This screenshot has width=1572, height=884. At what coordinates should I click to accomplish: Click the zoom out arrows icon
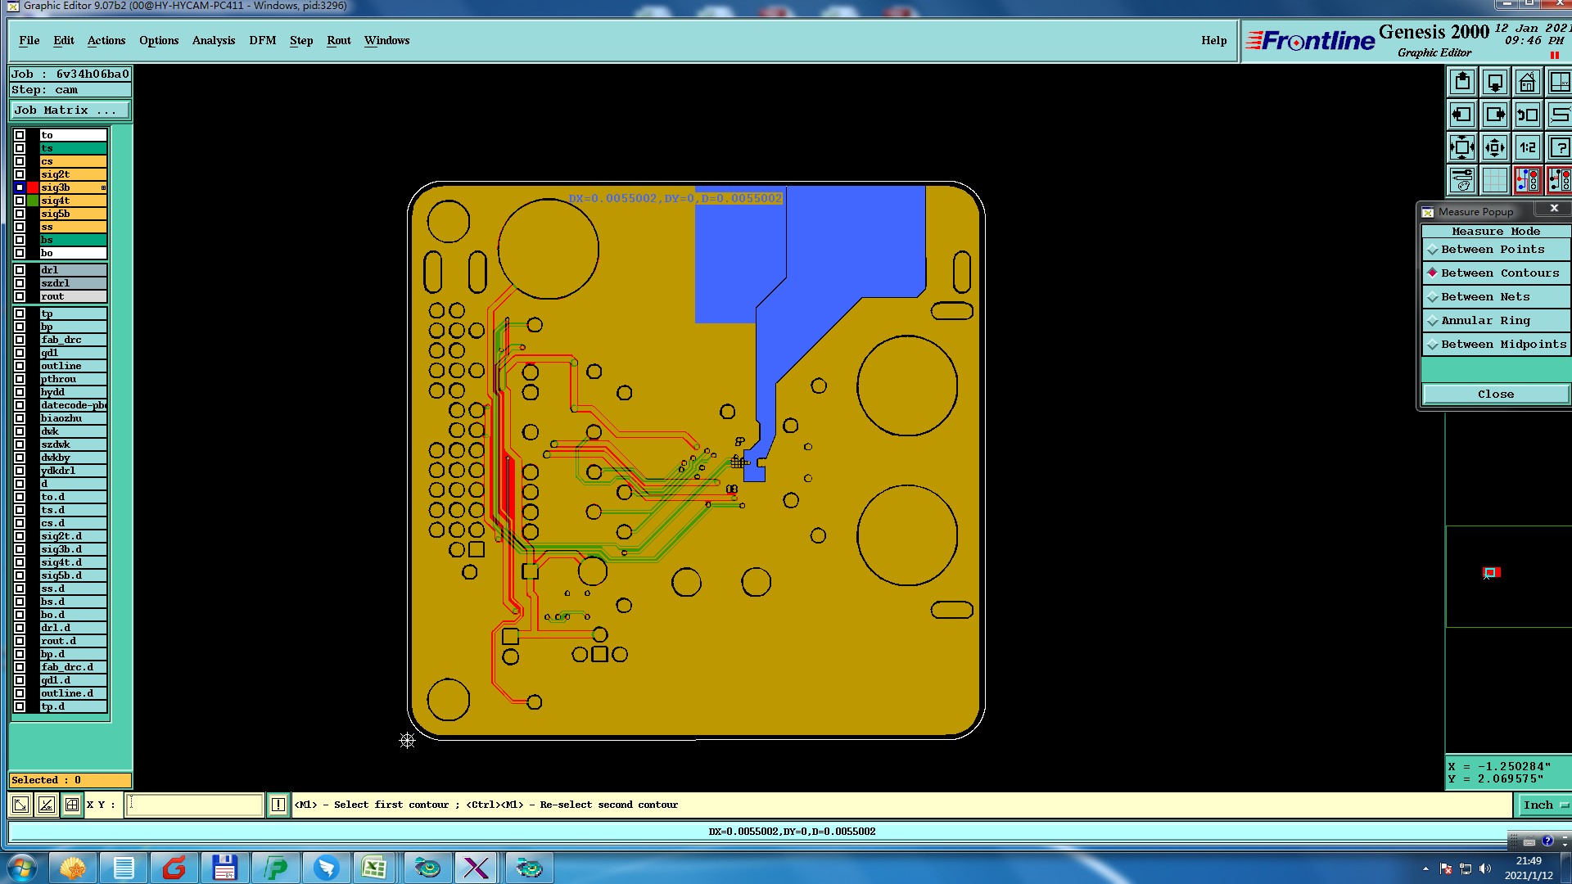click(1495, 147)
